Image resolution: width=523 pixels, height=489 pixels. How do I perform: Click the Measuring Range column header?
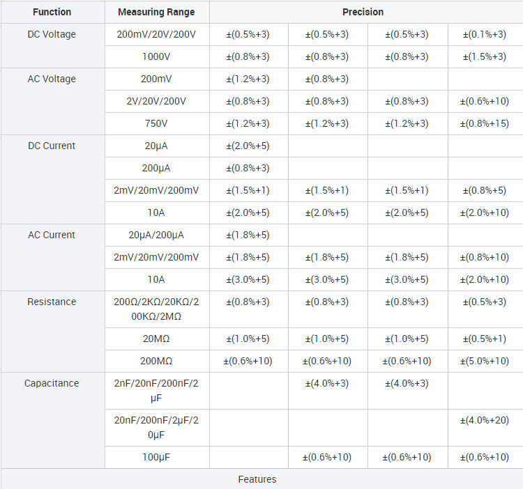[x=156, y=12]
